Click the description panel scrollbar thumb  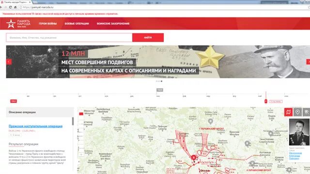click(73, 121)
